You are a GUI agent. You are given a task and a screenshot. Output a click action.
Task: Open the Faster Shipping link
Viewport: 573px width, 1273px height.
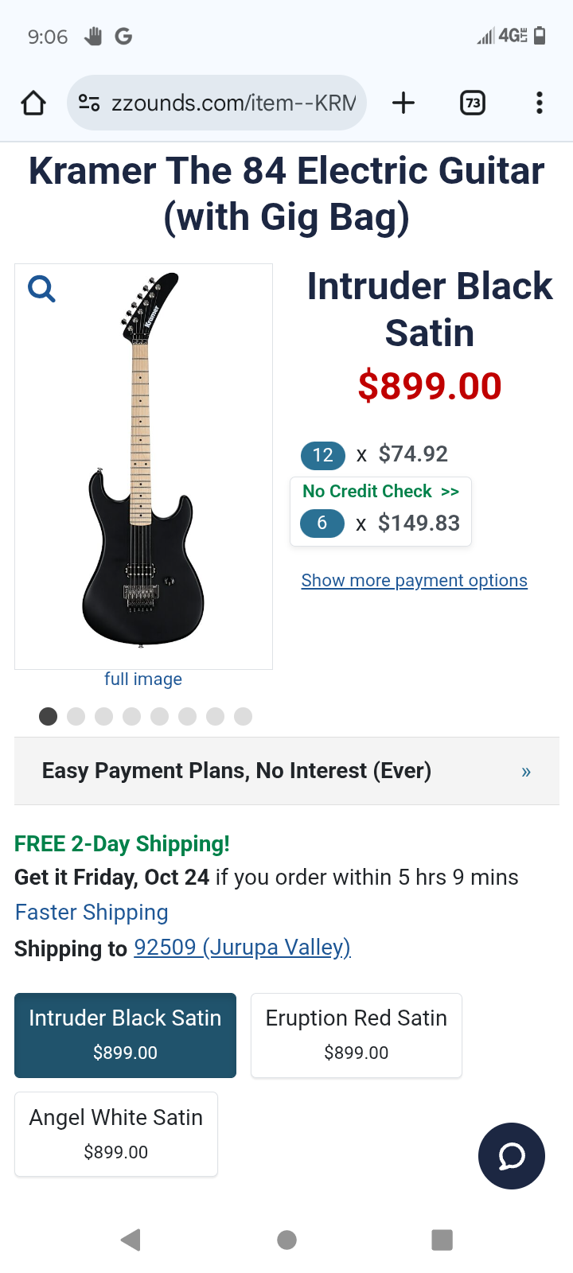click(x=92, y=913)
